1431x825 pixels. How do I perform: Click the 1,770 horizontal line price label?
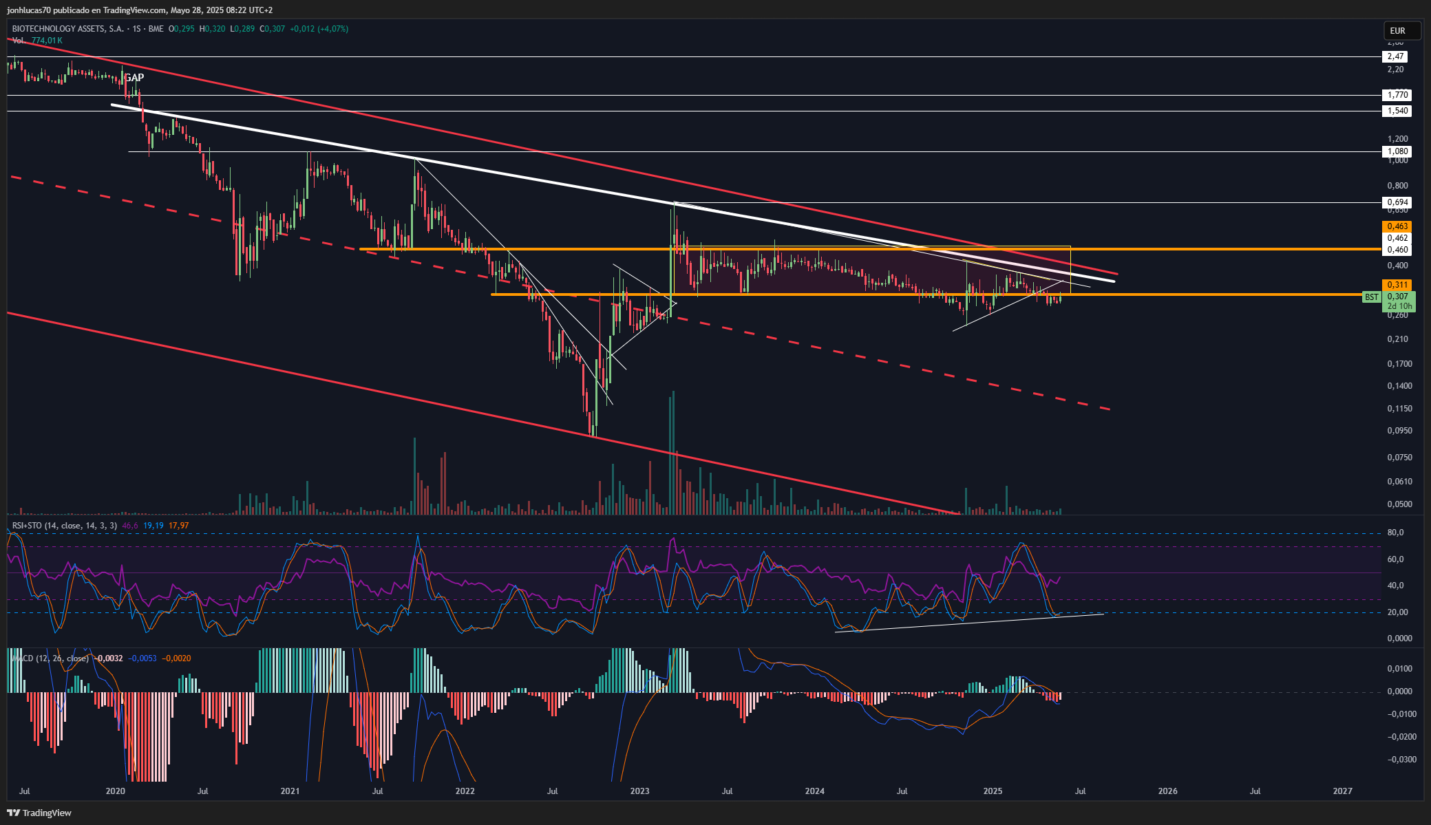[1397, 95]
